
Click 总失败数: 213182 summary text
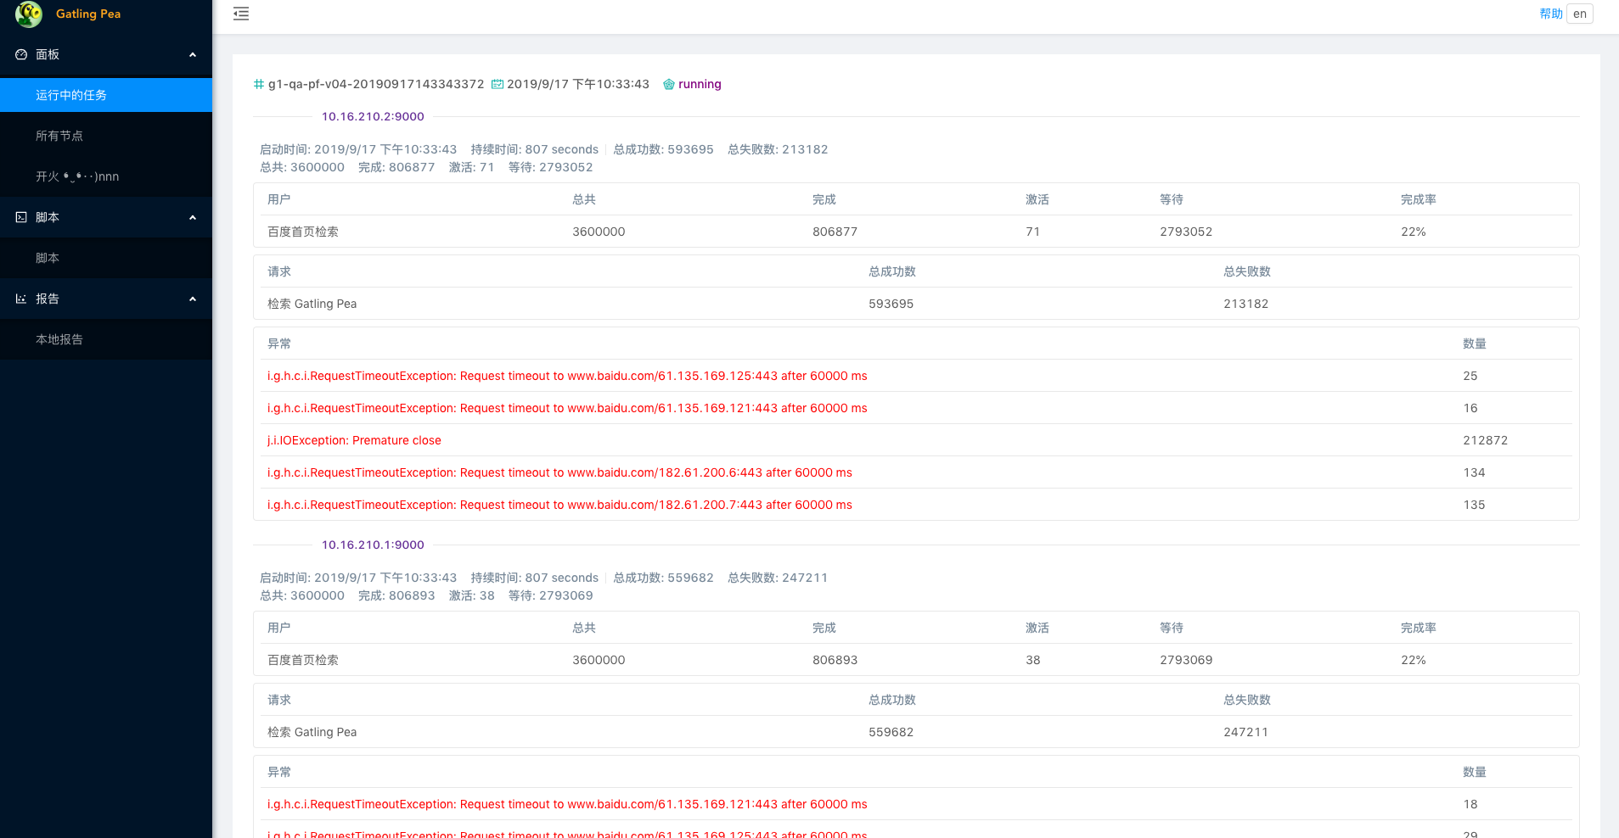click(778, 149)
